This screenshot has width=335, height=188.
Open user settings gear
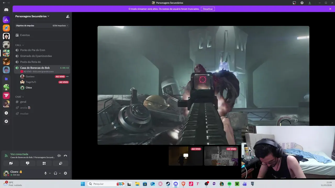pos(65,173)
